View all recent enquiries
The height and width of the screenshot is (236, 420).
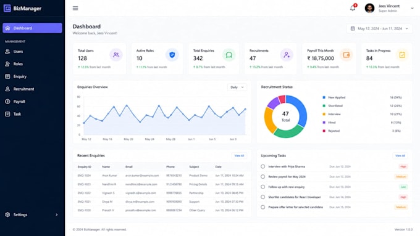tap(239, 155)
